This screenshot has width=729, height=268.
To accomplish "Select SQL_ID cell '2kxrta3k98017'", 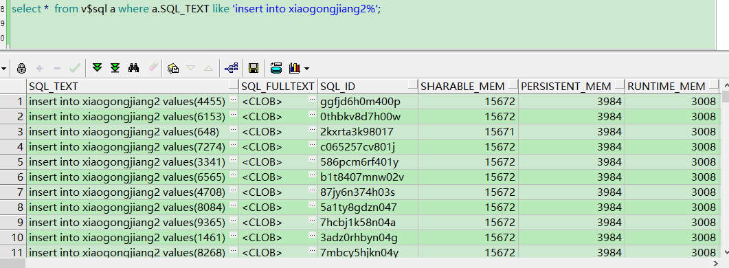I will pos(368,132).
